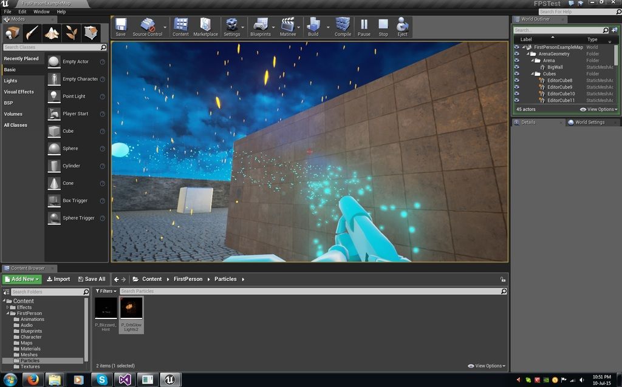The image size is (622, 387).
Task: Toggle visibility of the EditorCube10 actor
Action: tap(516, 94)
